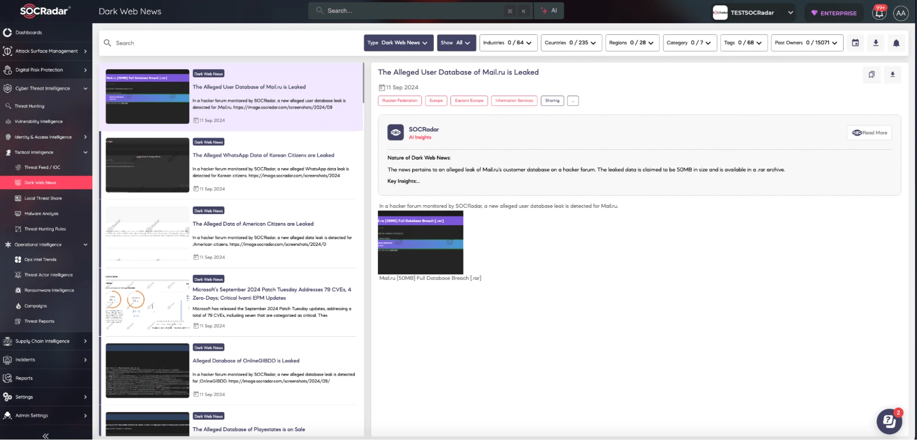This screenshot has height=440, width=917.
Task: Open the Category filter dropdown
Action: click(x=689, y=43)
